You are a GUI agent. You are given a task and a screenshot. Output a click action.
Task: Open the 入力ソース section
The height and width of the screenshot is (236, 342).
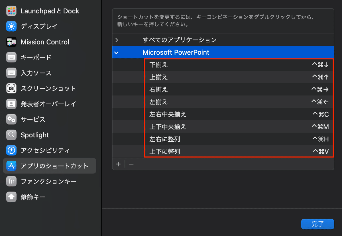click(50, 73)
